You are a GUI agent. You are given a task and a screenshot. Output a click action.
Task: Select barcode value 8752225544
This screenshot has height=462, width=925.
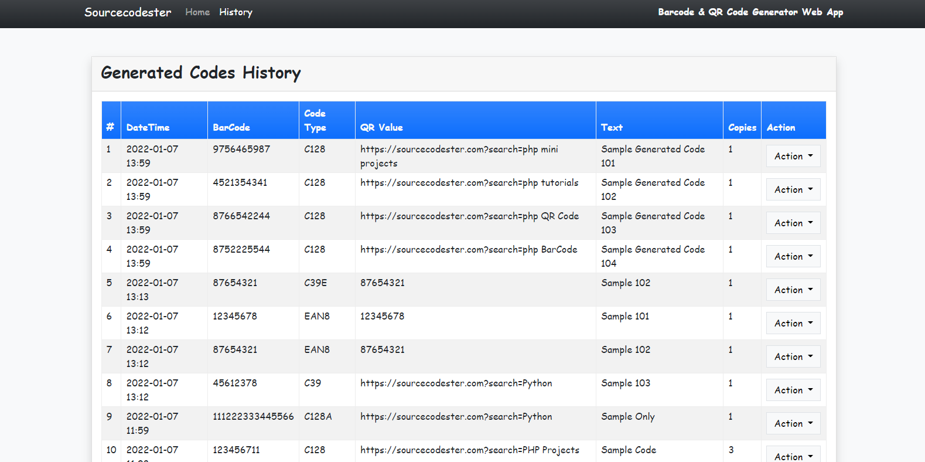pyautogui.click(x=241, y=250)
